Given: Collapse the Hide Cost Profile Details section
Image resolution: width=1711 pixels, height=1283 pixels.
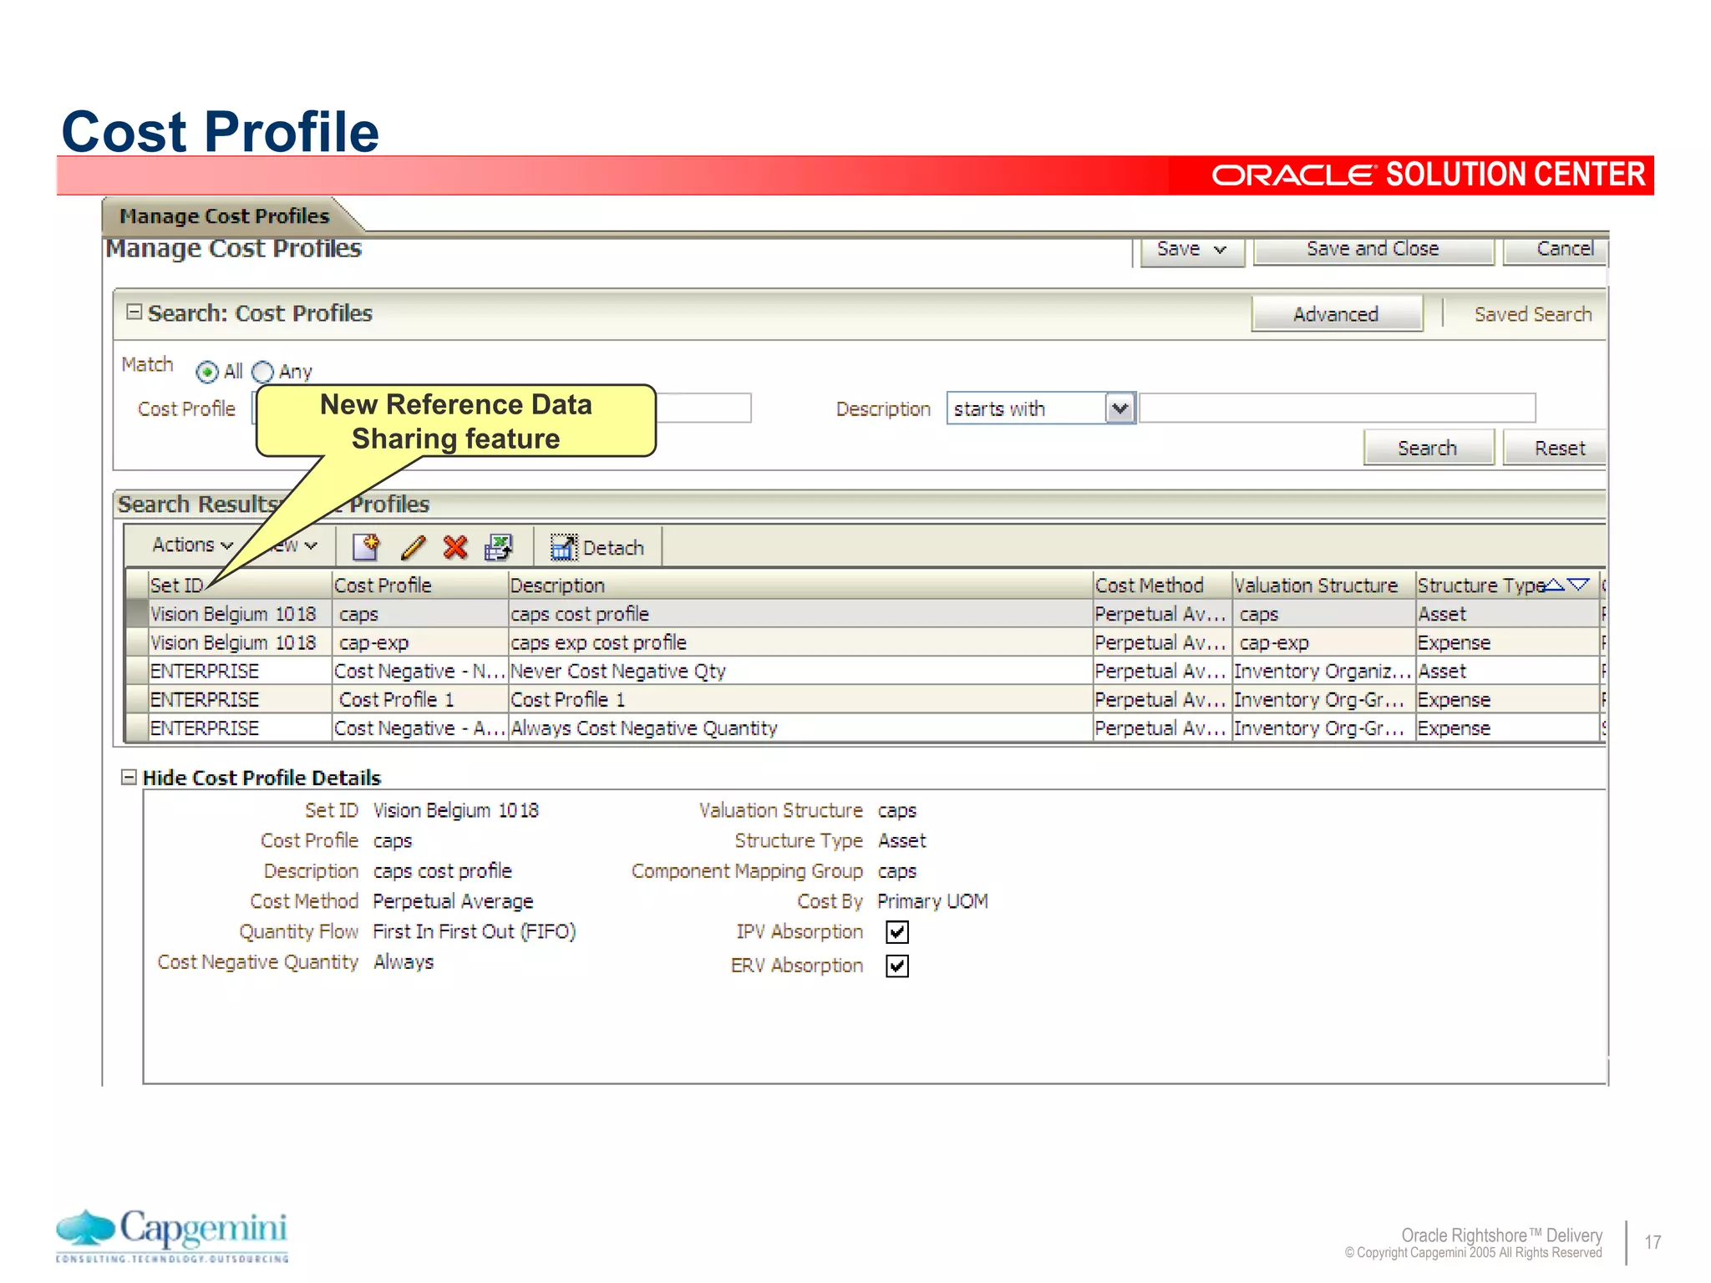Looking at the screenshot, I should [129, 777].
